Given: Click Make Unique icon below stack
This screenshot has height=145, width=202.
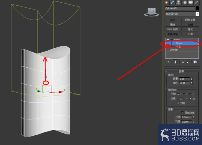Looking at the screenshot, I should click(x=183, y=62).
